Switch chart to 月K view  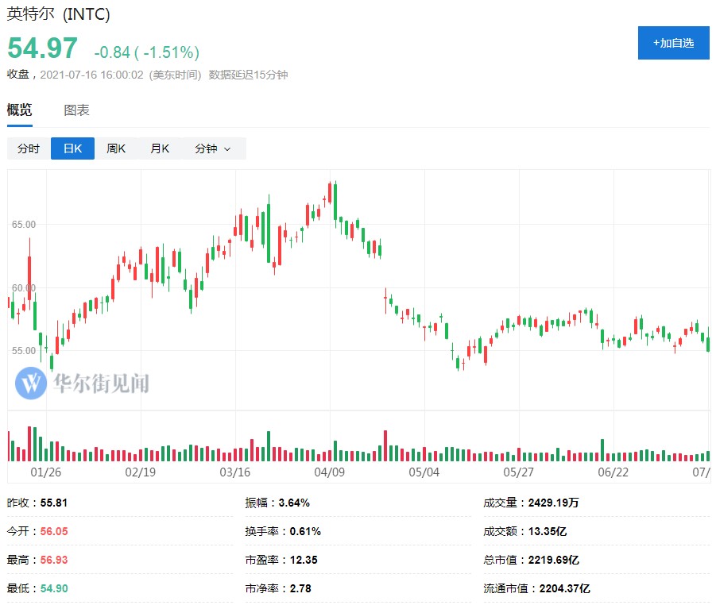point(160,148)
